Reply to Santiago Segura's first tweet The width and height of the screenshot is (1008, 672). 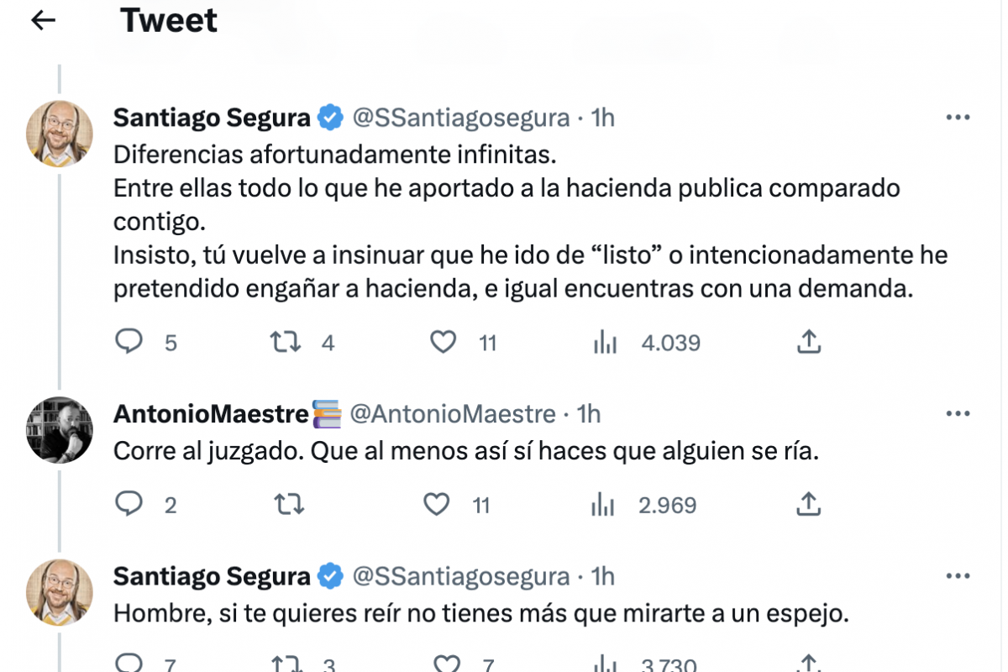(129, 342)
